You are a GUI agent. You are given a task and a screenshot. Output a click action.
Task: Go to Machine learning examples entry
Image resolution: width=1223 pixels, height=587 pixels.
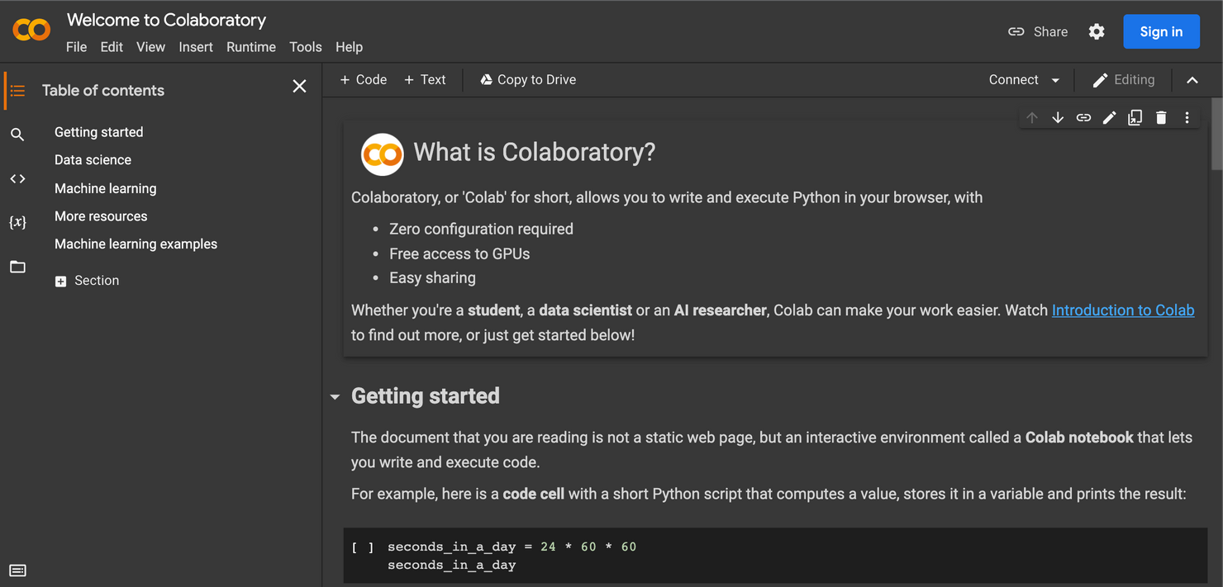coord(136,244)
